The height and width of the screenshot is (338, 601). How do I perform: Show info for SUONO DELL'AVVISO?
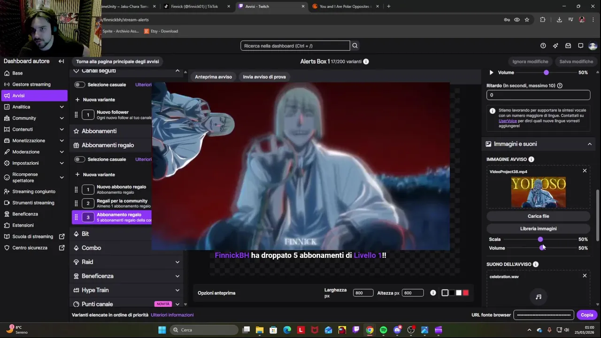(x=536, y=264)
